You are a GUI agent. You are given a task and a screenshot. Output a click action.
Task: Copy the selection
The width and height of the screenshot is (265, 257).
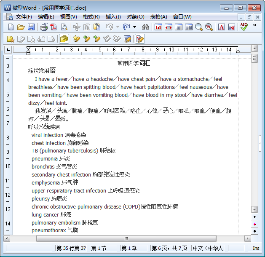(87, 27)
